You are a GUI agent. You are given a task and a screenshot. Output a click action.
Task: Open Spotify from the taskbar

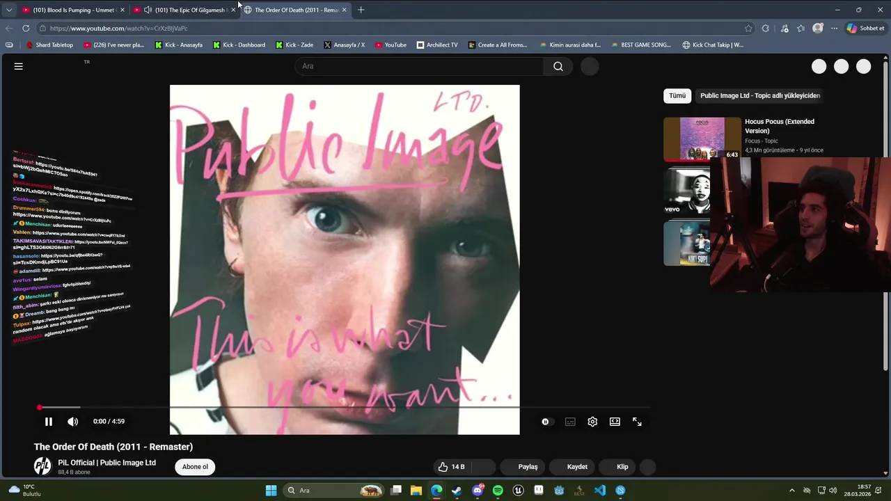pos(498,491)
